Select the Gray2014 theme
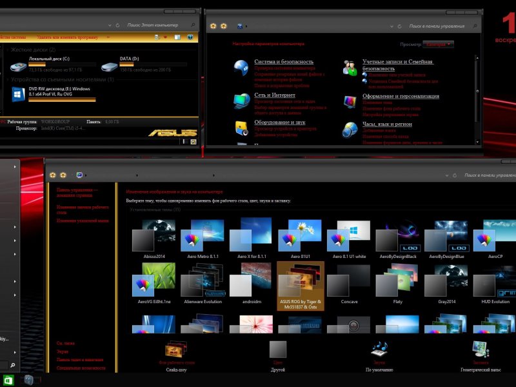 446,284
